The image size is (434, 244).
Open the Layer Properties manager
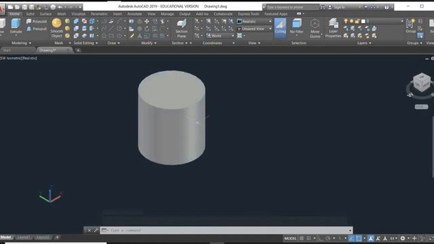point(333,28)
